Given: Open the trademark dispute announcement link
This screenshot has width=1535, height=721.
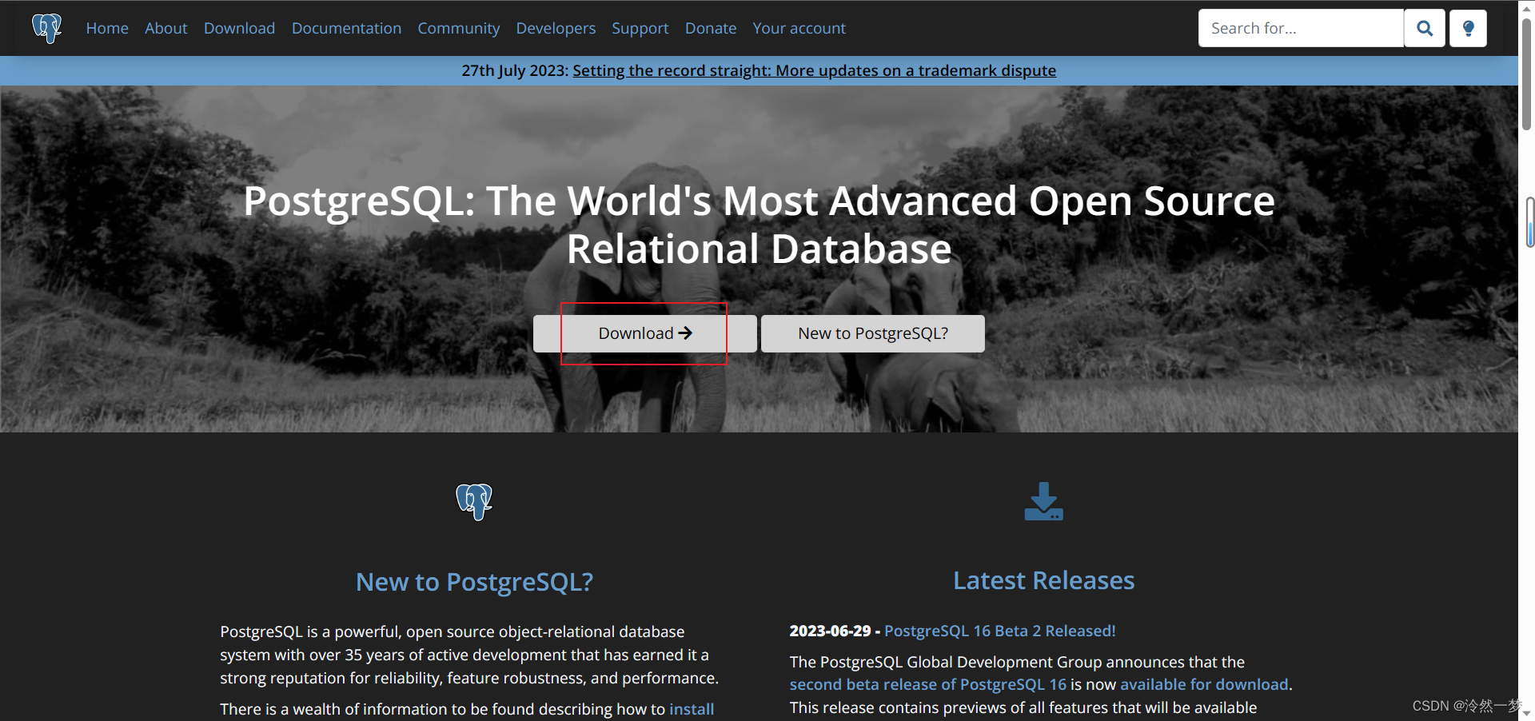Looking at the screenshot, I should pos(814,70).
